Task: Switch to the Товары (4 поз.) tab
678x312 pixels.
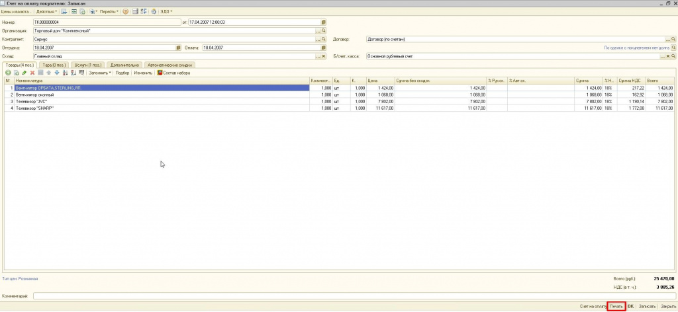Action: (x=20, y=65)
